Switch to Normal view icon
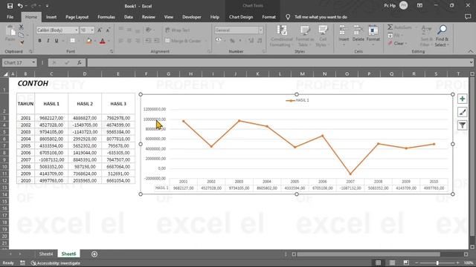 tap(379, 263)
